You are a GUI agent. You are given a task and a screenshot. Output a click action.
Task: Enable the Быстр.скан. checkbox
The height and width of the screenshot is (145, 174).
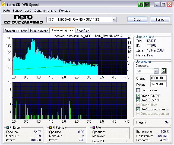pyautogui.click(x=138, y=90)
